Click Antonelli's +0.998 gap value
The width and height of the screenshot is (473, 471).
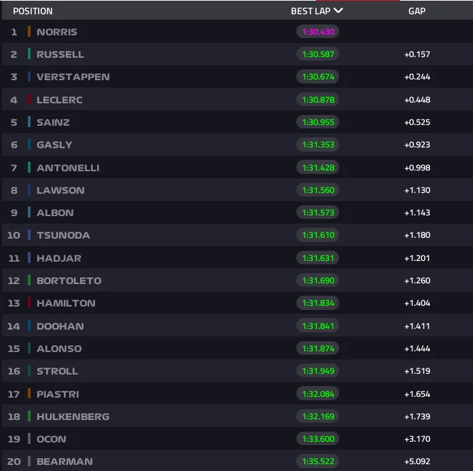coord(417,168)
